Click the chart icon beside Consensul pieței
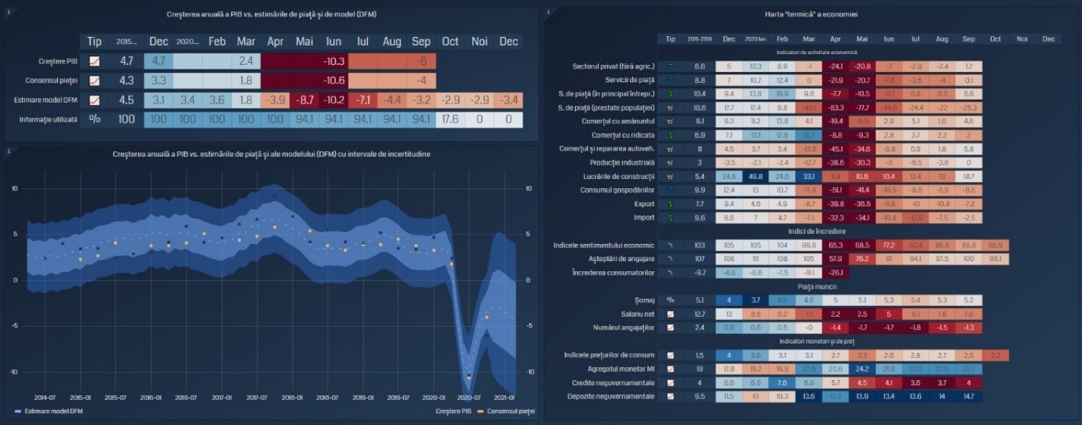This screenshot has width=1082, height=425. 94,80
